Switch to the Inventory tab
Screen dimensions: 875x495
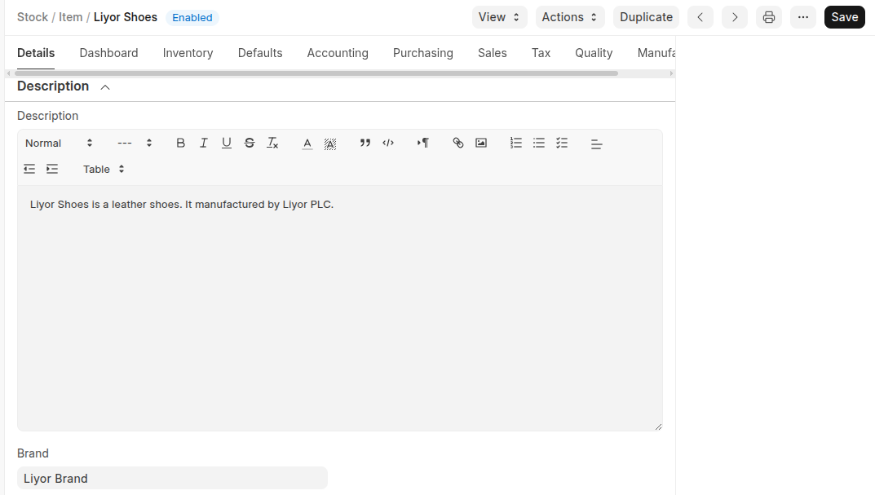(188, 53)
